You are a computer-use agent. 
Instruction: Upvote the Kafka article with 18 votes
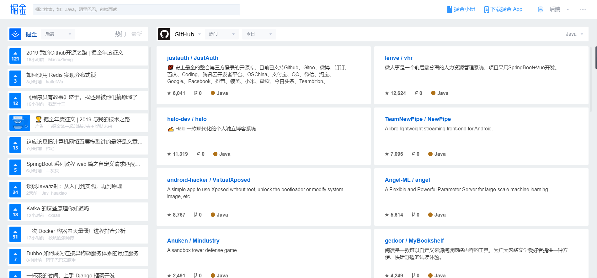coord(15,212)
